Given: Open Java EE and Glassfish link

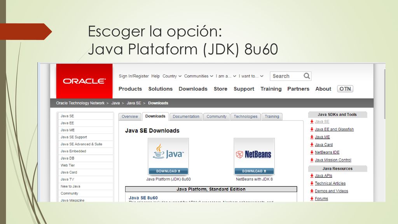Looking at the screenshot, I should pyautogui.click(x=334, y=129).
